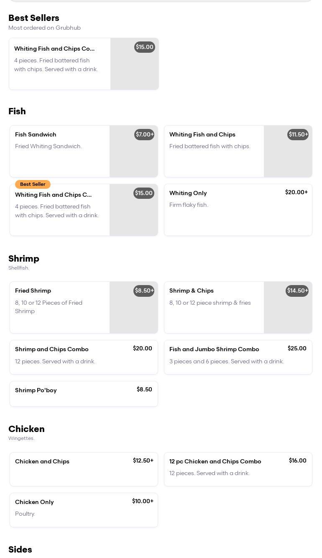Click the Fried Shrimp photo placeholder
This screenshot has width=322, height=558.
coord(133,314)
